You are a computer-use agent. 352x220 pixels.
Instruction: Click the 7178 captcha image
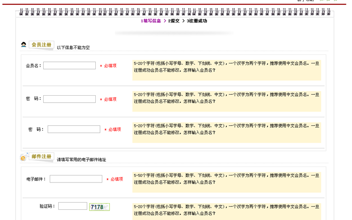coord(99,207)
